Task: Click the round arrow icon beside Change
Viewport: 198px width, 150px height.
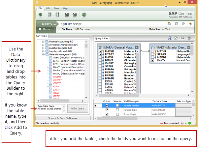Action: coord(40,29)
